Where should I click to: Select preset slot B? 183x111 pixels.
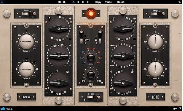pos(78,2)
